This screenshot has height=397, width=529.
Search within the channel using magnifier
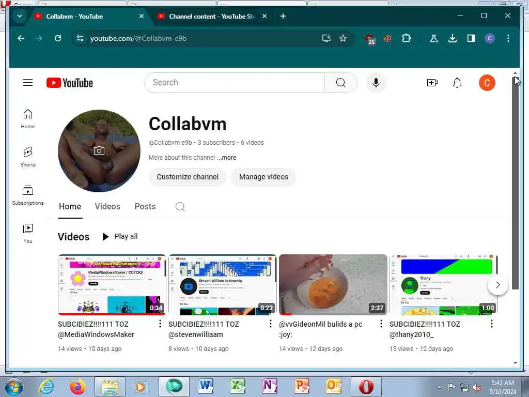tap(180, 207)
